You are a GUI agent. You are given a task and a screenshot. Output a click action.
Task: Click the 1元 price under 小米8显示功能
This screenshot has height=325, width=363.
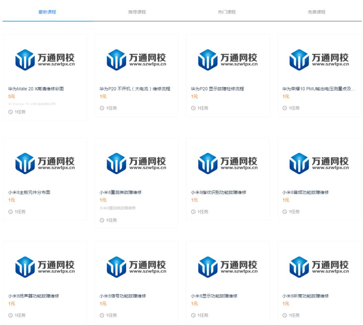point(194,303)
